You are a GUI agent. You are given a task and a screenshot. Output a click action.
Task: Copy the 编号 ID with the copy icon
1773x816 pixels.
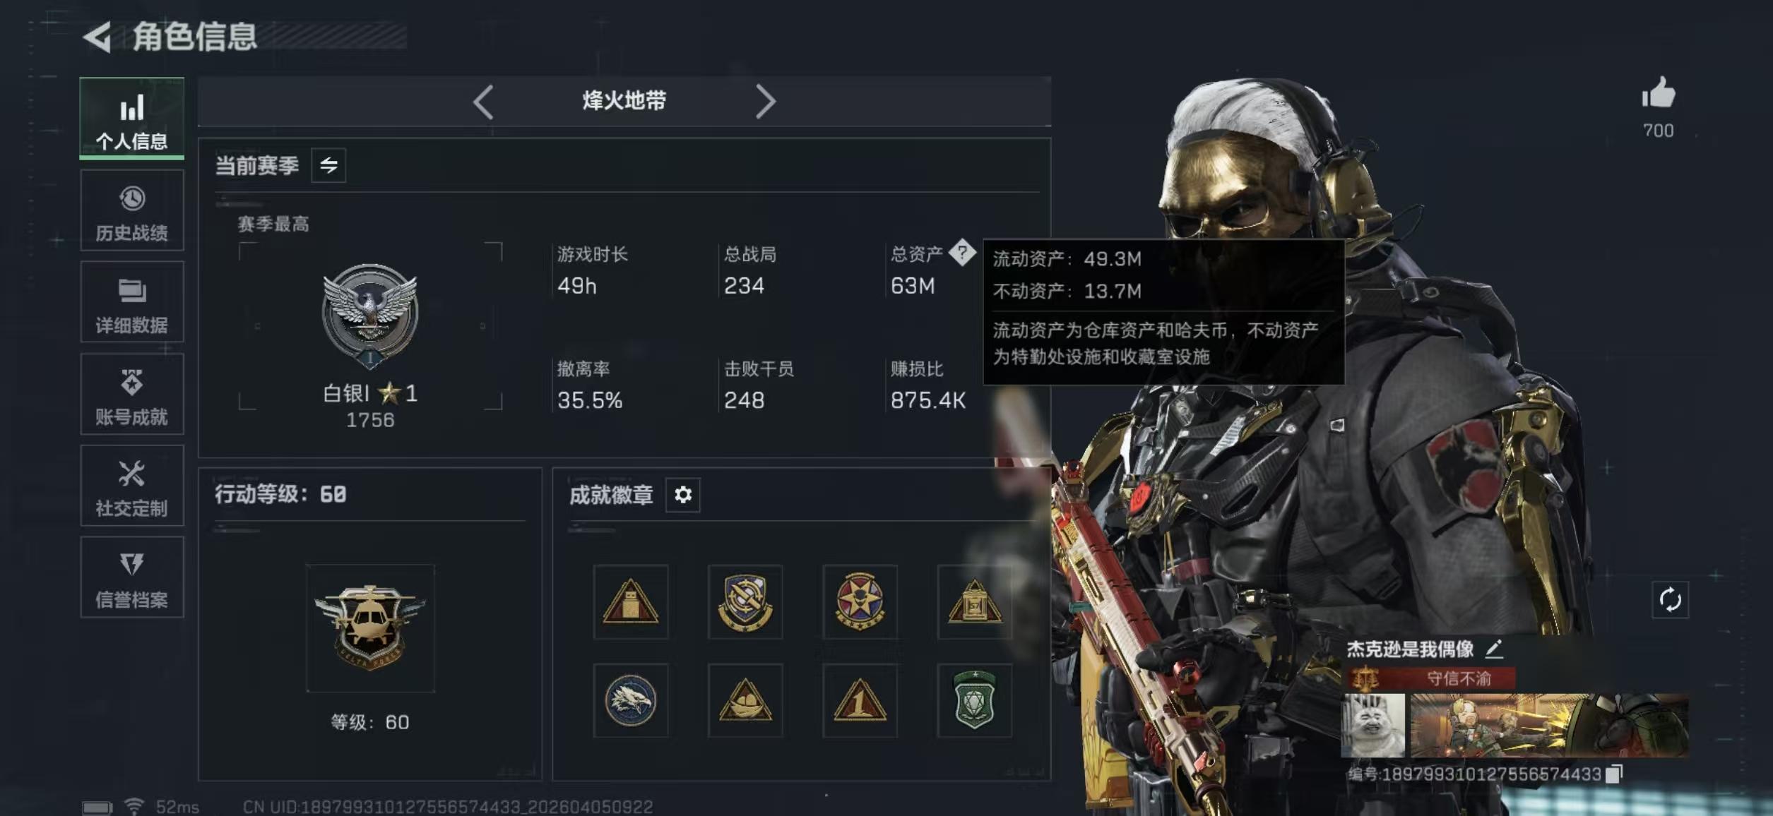tap(1613, 774)
